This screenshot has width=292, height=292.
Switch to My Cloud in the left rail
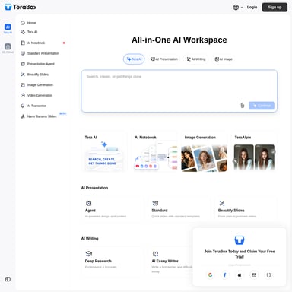[x=8, y=48]
